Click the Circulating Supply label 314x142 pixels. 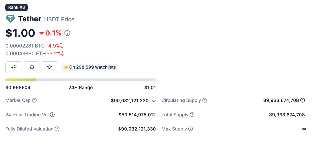tap(181, 100)
